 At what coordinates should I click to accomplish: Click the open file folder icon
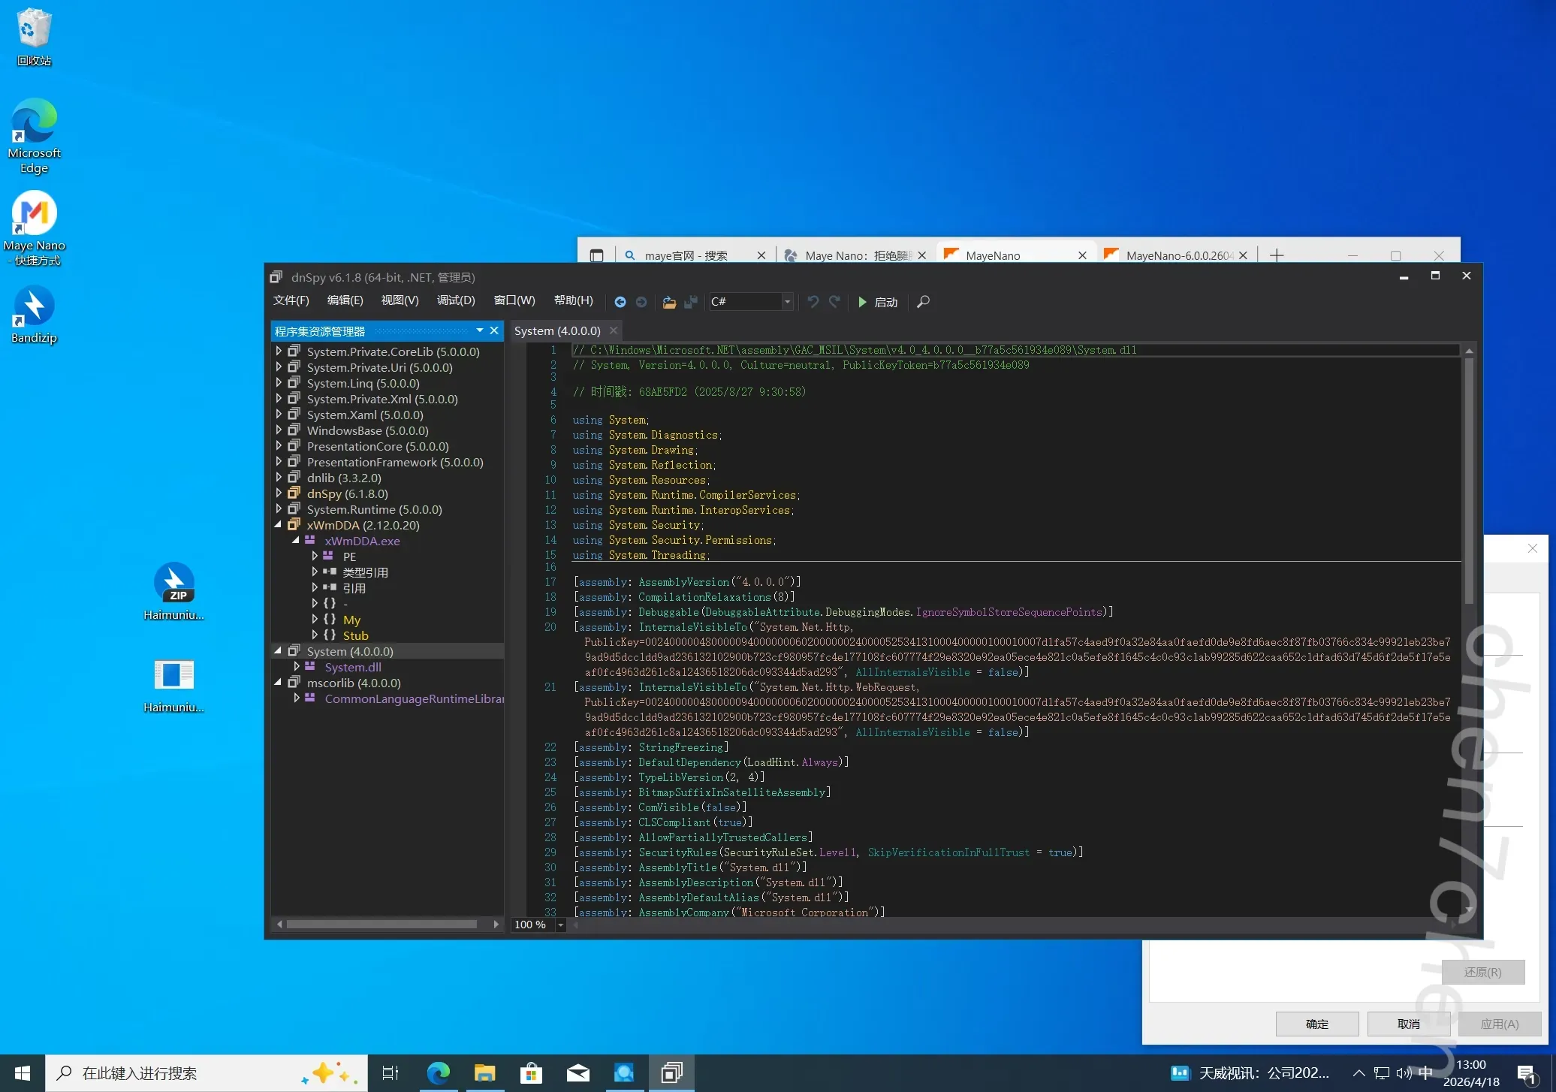[x=668, y=302]
